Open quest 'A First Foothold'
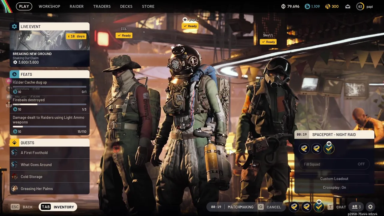Image resolution: width=384 pixels, height=216 pixels. point(49,152)
